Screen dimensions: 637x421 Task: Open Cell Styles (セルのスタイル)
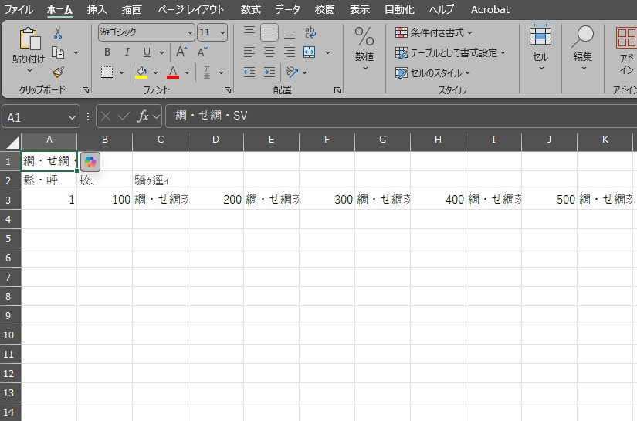(x=432, y=73)
